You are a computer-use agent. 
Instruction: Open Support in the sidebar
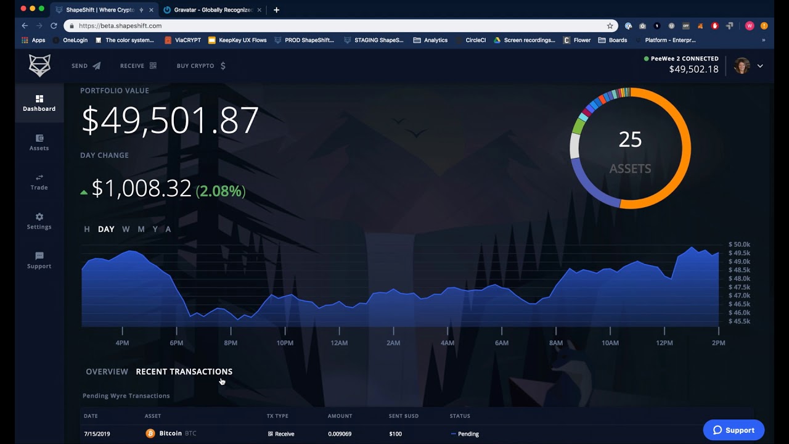point(39,261)
